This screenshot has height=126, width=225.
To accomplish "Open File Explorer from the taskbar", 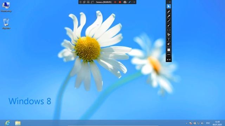I will [x=18, y=123].
